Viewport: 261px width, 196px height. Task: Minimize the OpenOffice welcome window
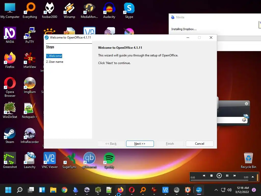(x=188, y=38)
